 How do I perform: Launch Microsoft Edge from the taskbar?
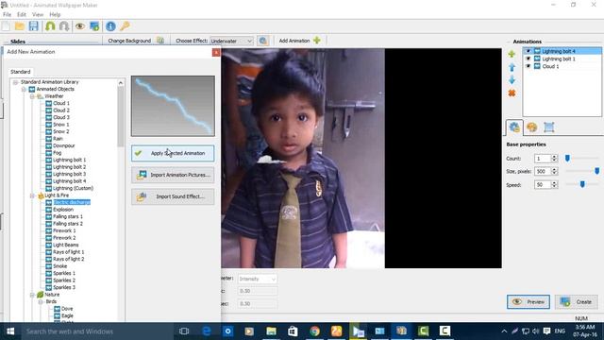(x=207, y=331)
